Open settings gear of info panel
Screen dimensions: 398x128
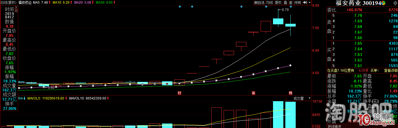pyautogui.click(x=16, y=11)
